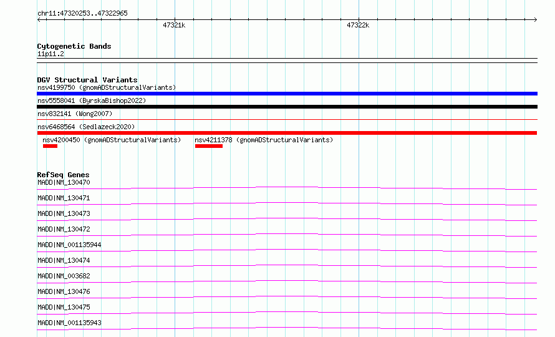Screen dimensions: 555x337
Task: Open nsv6468564 (Sedlazeck2020) label
Action: tap(86, 127)
